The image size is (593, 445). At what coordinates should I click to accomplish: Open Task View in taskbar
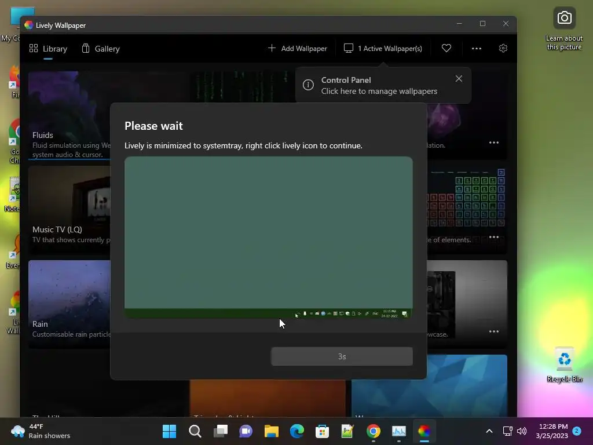(221, 431)
